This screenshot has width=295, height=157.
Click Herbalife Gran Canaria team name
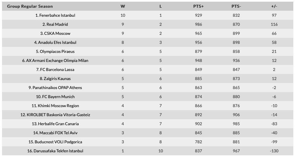[57, 124]
